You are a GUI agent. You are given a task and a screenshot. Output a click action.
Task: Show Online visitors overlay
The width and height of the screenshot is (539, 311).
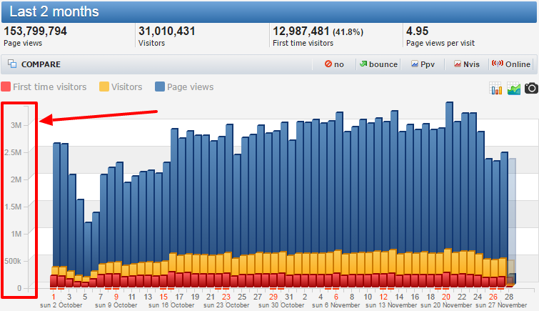click(x=511, y=64)
